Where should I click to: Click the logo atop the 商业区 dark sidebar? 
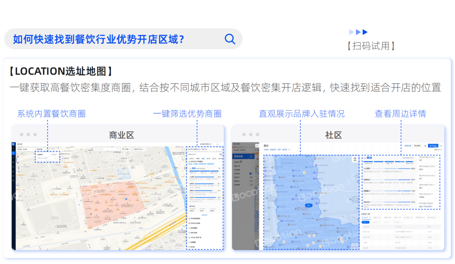(13, 144)
